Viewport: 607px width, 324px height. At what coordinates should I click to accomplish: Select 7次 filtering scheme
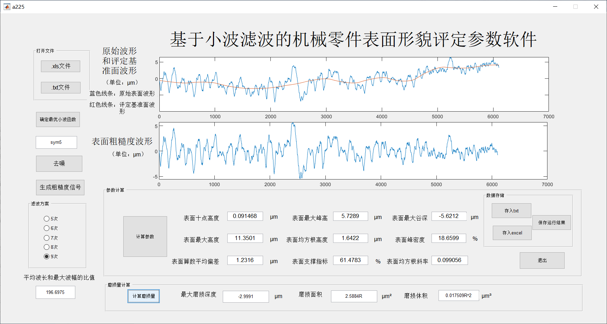(x=47, y=238)
